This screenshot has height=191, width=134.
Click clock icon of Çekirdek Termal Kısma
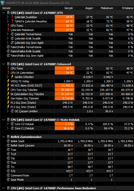(12, 34)
